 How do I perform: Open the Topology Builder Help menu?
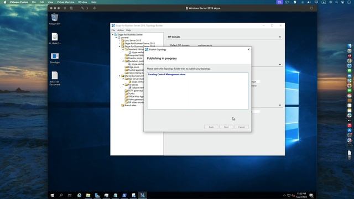(x=128, y=30)
